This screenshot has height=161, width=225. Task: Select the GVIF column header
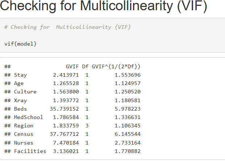pyautogui.click(x=72, y=66)
